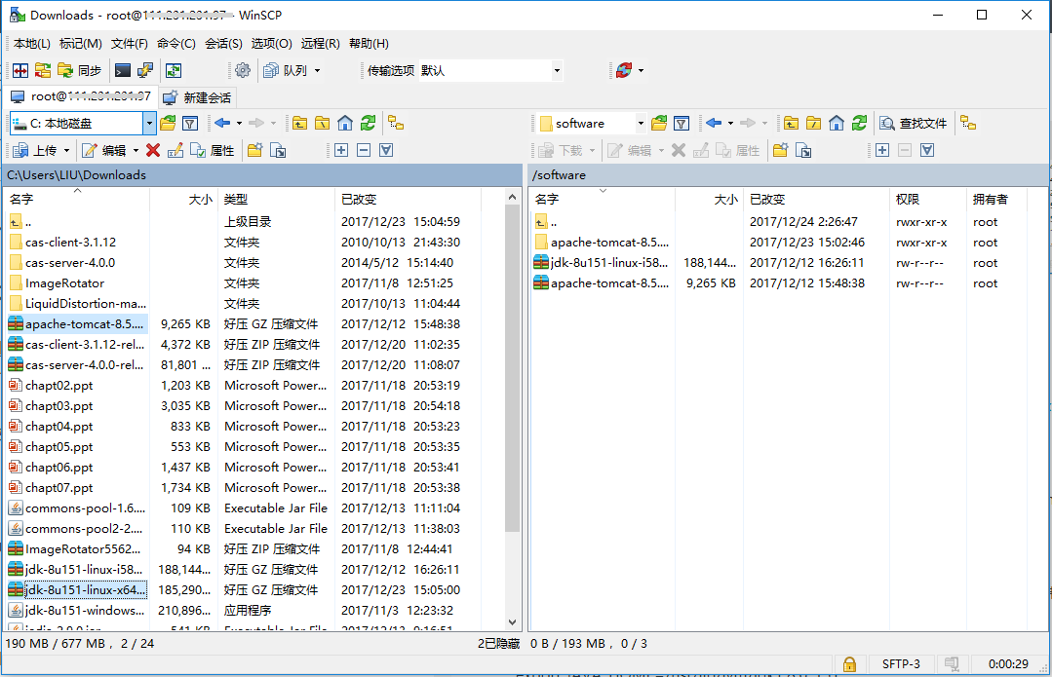
Task: Go to local home directory icon
Action: click(345, 124)
